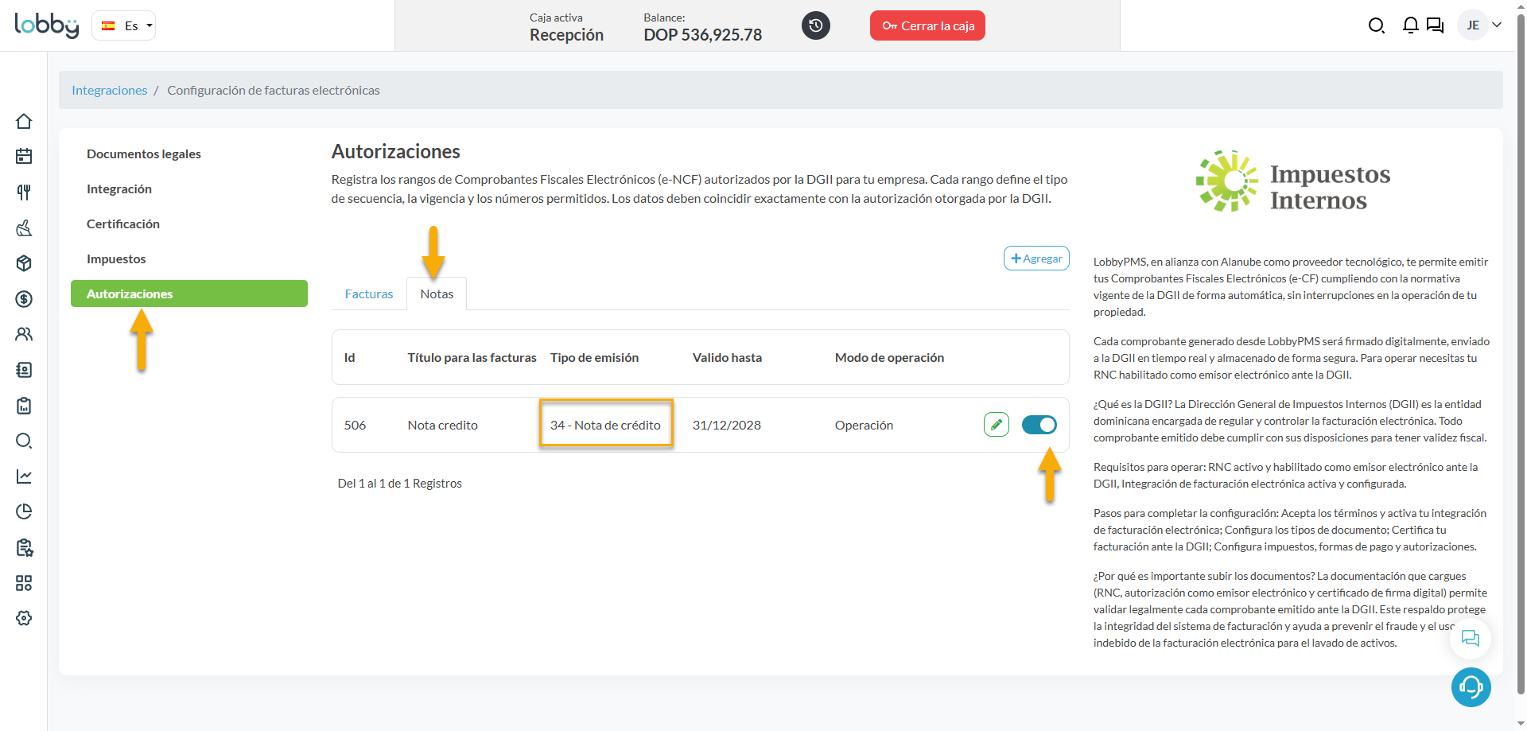Open Integración section
This screenshot has width=1527, height=731.
[119, 189]
